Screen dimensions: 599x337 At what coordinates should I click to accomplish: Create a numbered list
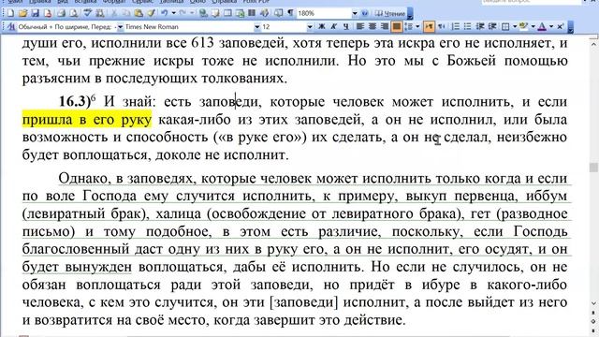(x=456, y=26)
